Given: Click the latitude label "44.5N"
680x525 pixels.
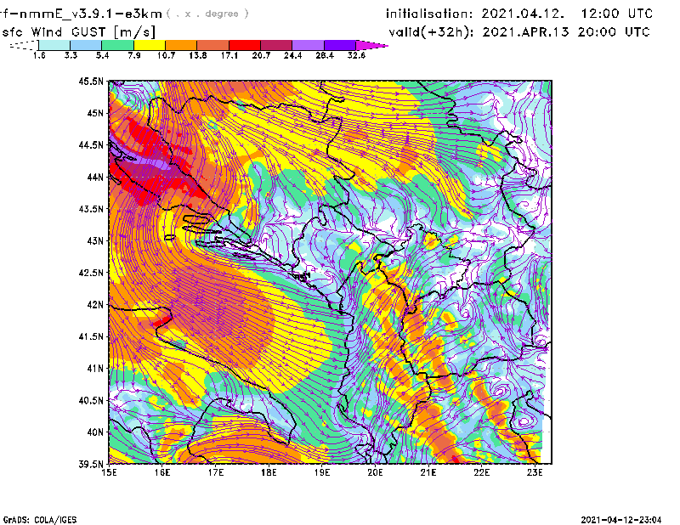Looking at the screenshot, I should pos(91,144).
